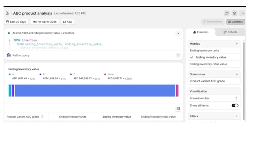Open the Last 30 days date range picker
Screen dimensions: 268x144
pyautogui.click(x=16, y=22)
